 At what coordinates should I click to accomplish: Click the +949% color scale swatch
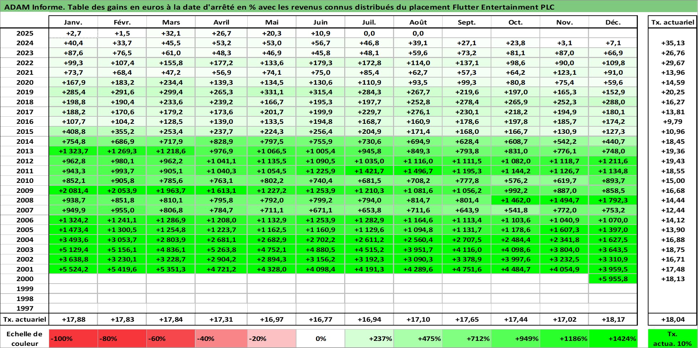click(516, 339)
